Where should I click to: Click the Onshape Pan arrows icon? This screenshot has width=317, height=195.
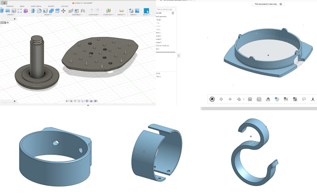[230, 99]
